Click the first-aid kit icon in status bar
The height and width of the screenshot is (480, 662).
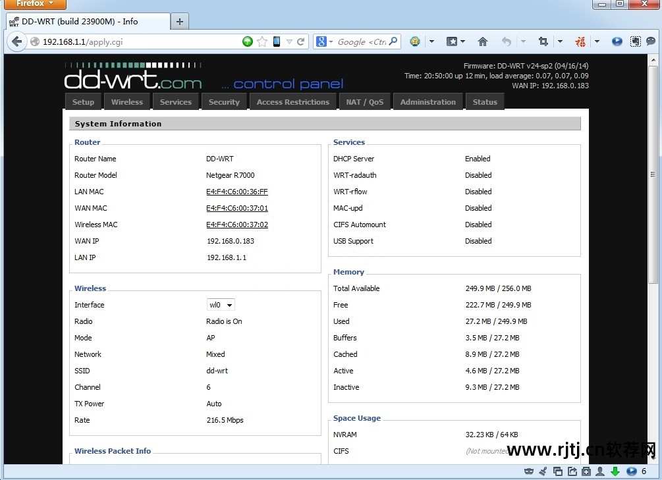click(586, 471)
